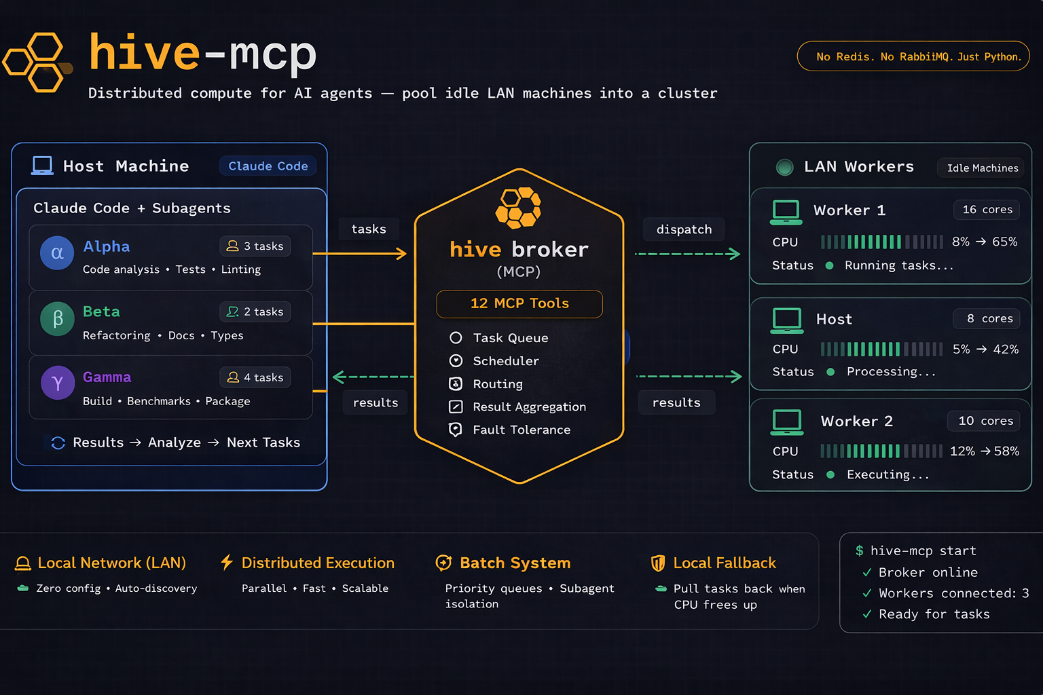Click the Batch System compass icon
This screenshot has height=695, width=1043.
(443, 563)
